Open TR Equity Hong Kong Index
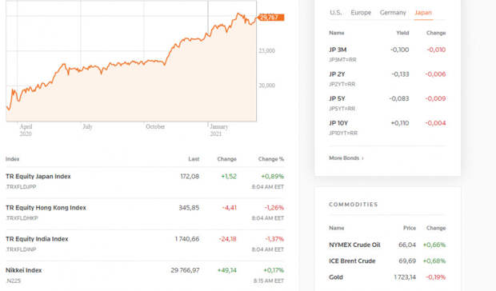 (x=46, y=208)
